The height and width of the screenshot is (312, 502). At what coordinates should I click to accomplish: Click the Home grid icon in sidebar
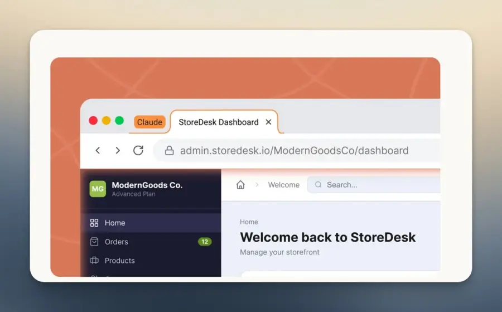click(94, 223)
